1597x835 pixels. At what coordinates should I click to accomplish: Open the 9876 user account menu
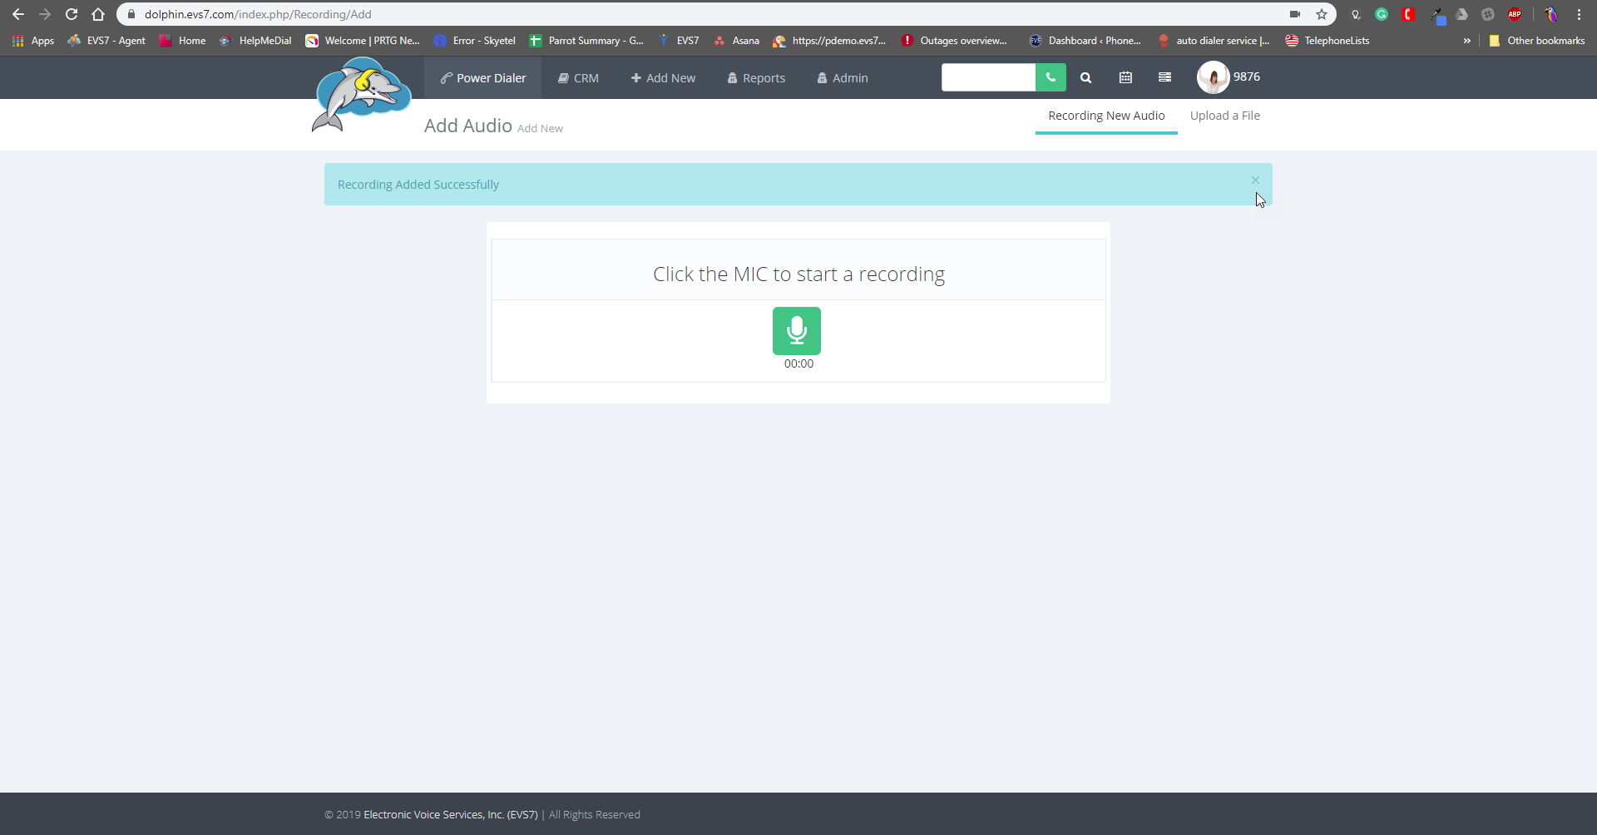[1247, 77]
